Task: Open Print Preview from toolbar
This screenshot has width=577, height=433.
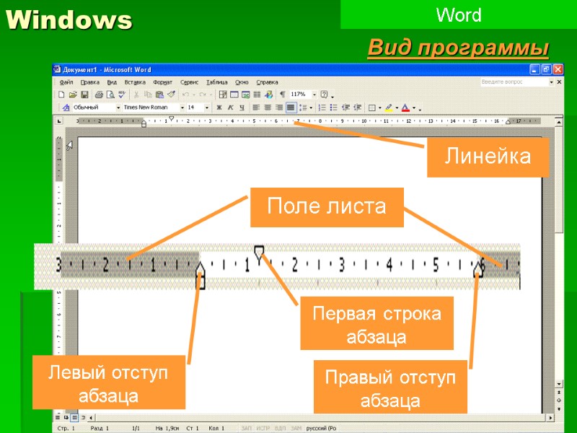Action: [110, 95]
